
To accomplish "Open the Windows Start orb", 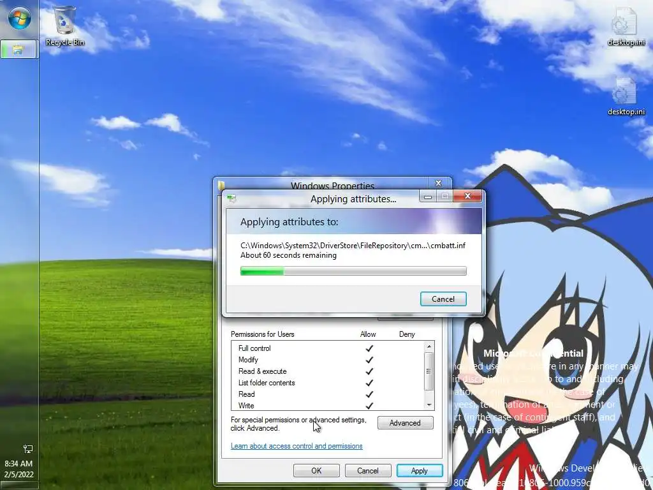I will (20, 19).
